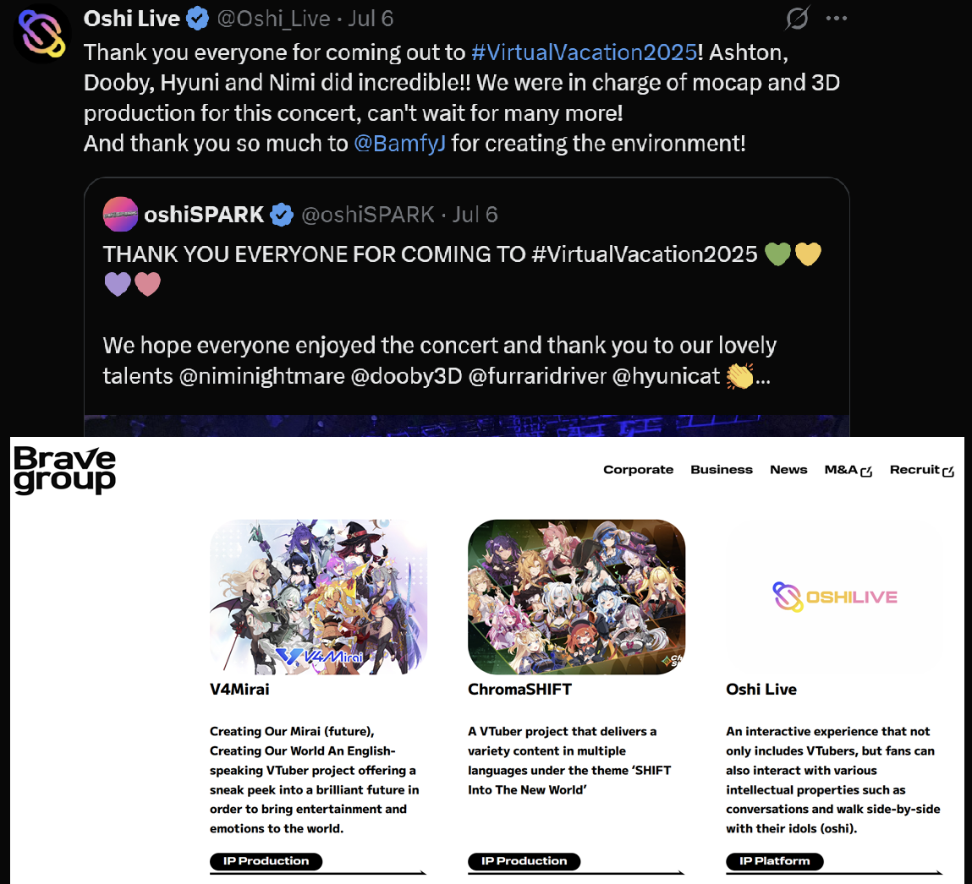Click the V4Mirai group artwork thumbnail

[x=319, y=598]
